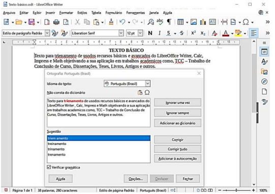
Task: Click the font color red A swatch
Action: point(226,33)
